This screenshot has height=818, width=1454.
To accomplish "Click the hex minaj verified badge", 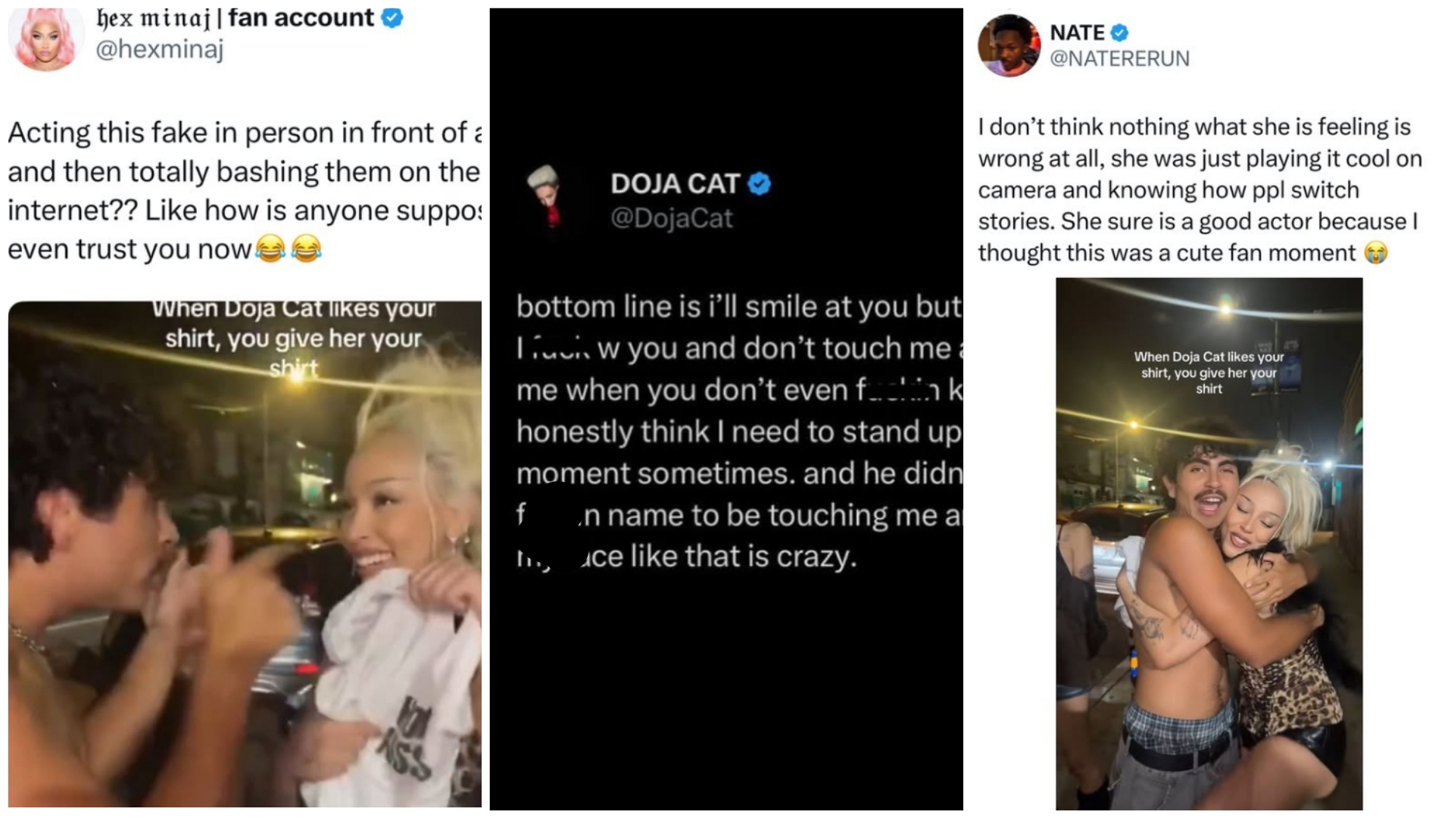I will [392, 17].
